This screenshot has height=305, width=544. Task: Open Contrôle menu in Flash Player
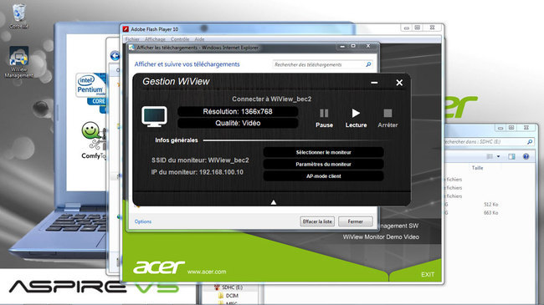180,39
